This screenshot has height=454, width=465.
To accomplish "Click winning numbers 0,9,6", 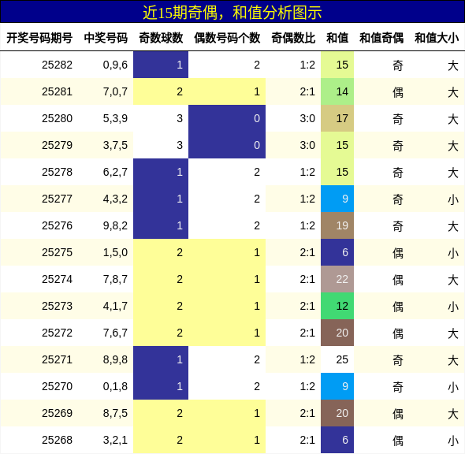I will point(115,65).
